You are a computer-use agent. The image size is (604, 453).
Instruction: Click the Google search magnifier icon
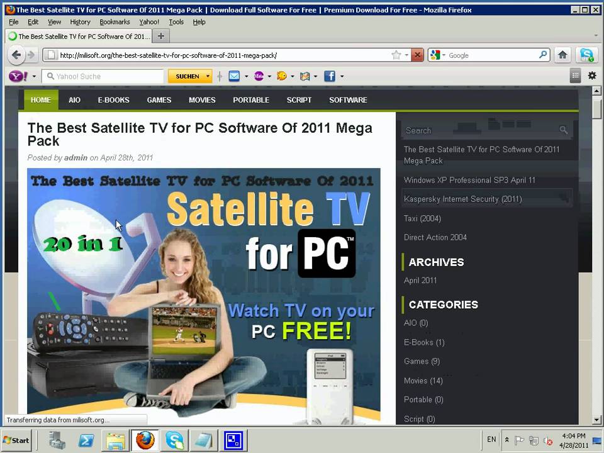click(x=543, y=55)
